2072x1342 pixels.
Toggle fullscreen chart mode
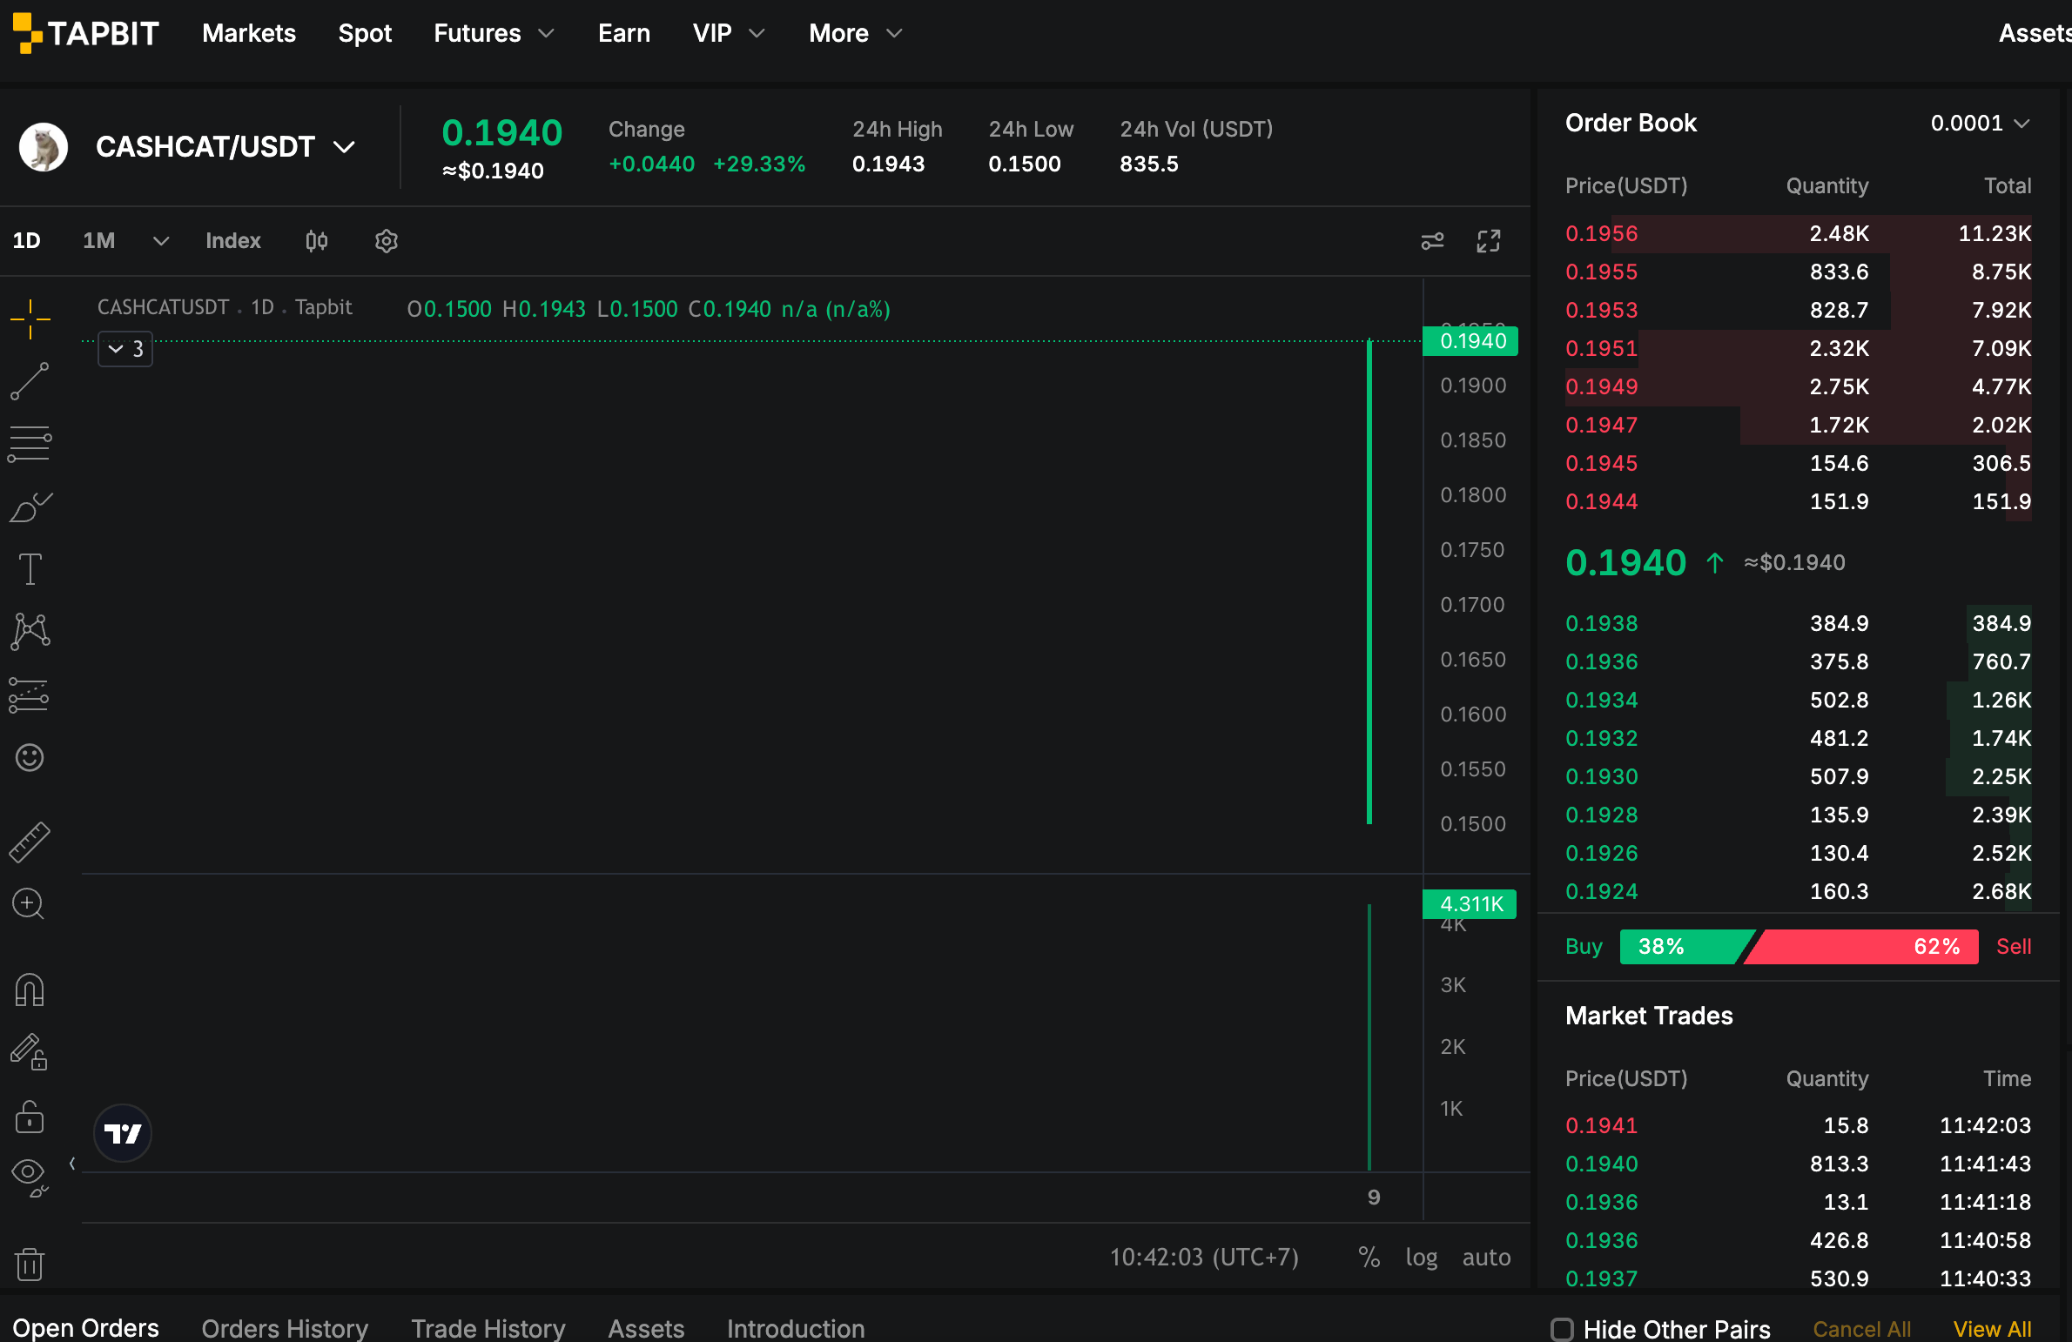coord(1489,241)
